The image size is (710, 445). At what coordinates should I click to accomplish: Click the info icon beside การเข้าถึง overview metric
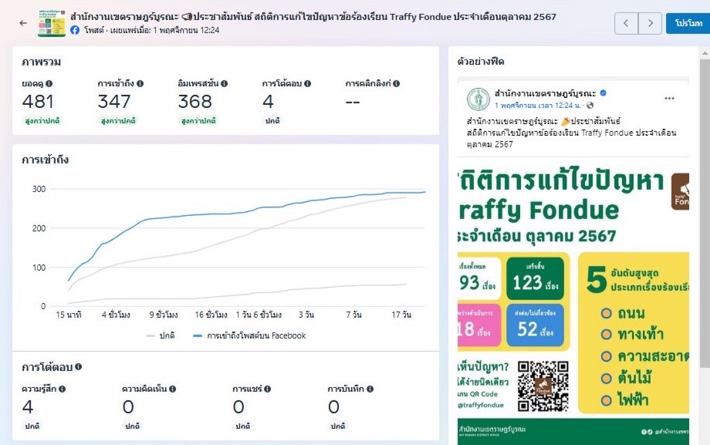[140, 84]
